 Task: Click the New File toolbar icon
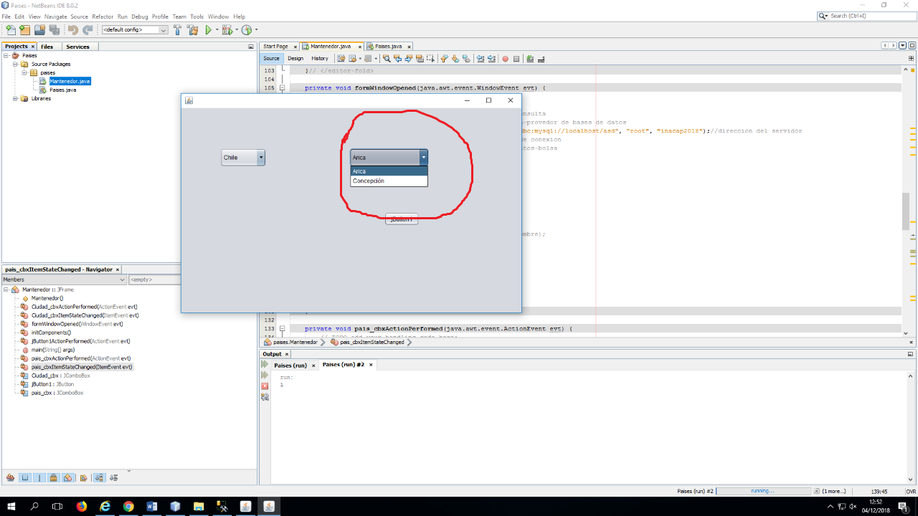[11, 30]
